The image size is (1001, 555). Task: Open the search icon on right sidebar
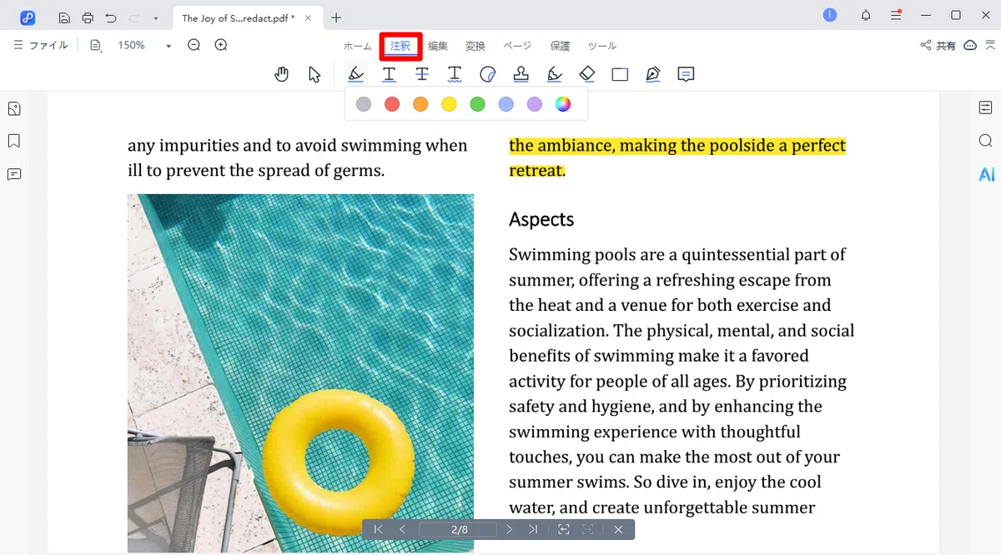pos(986,140)
